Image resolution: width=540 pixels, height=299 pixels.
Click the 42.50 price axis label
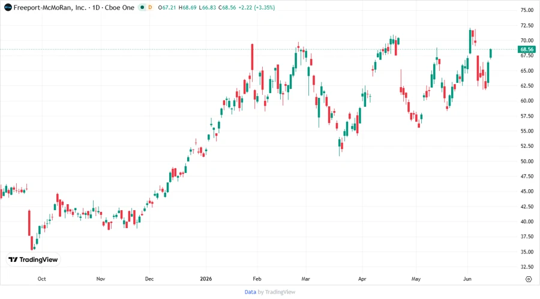pos(527,207)
